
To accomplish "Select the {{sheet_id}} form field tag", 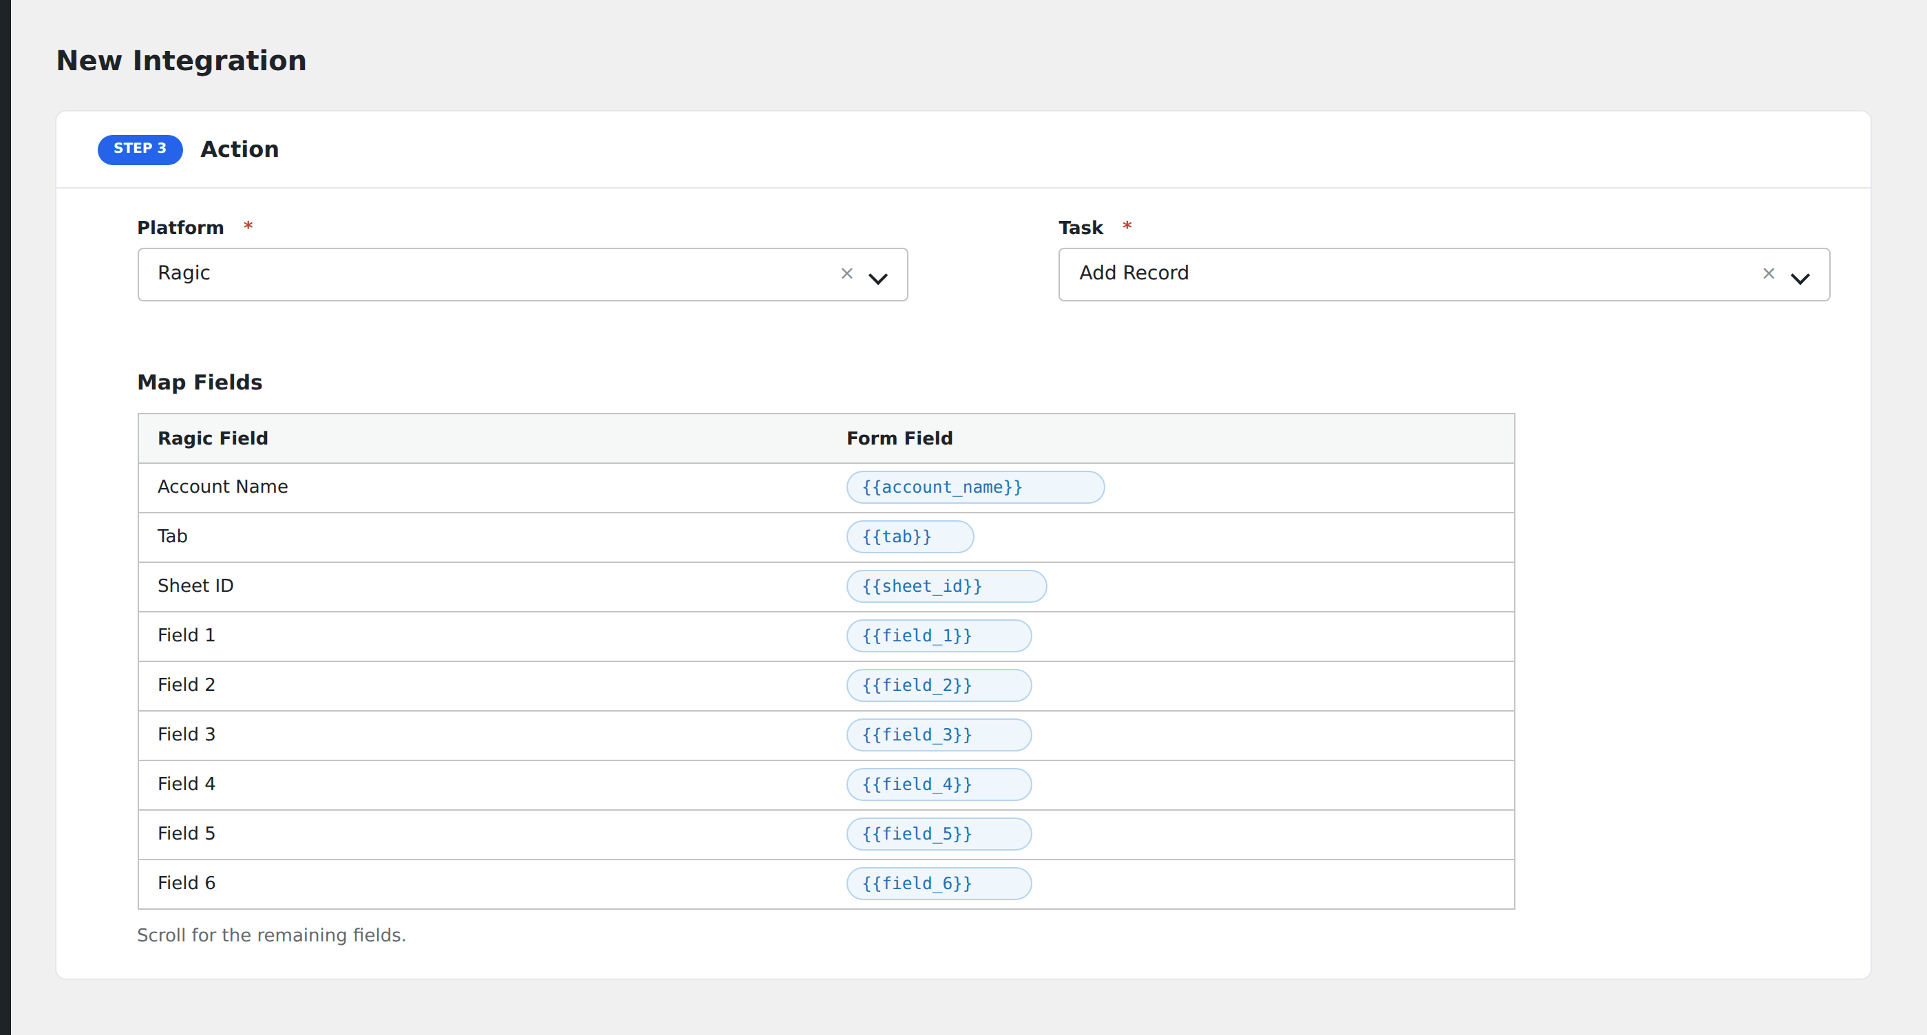I will coord(946,586).
